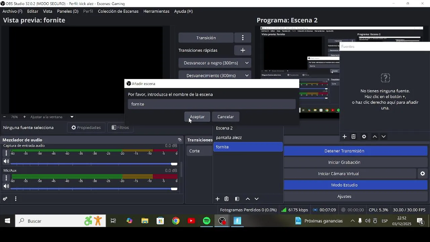The width and height of the screenshot is (430, 242).
Task: Open advanced audio properties gears icon
Action: coord(5,199)
